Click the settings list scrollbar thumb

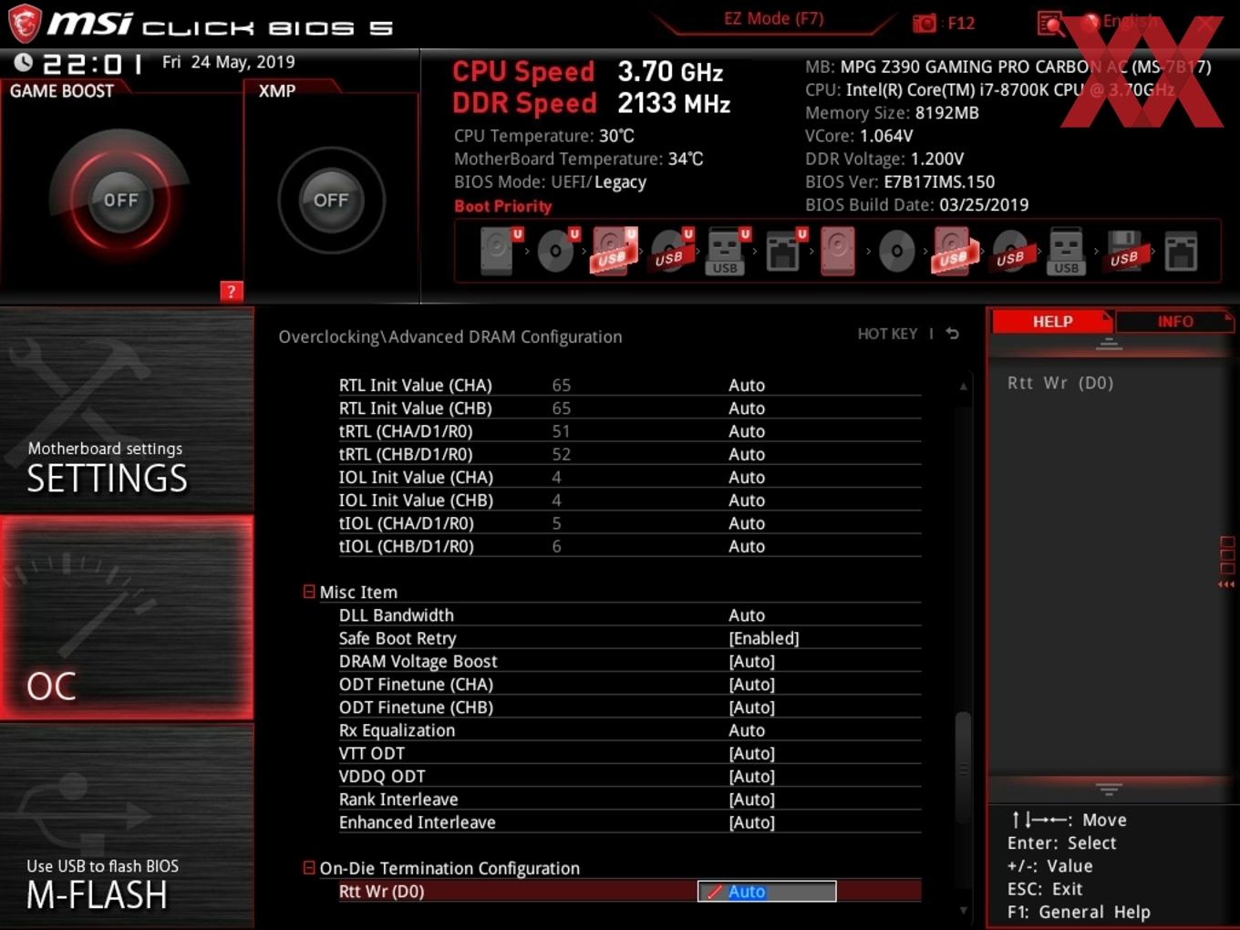963,769
